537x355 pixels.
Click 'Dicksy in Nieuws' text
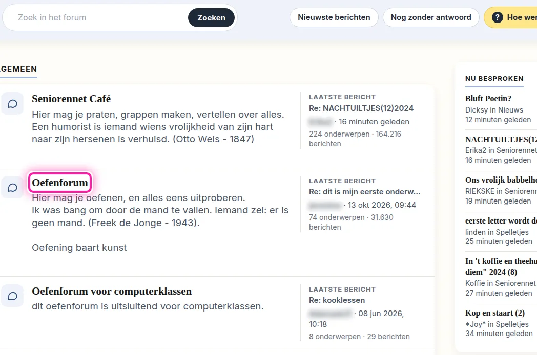coord(494,110)
